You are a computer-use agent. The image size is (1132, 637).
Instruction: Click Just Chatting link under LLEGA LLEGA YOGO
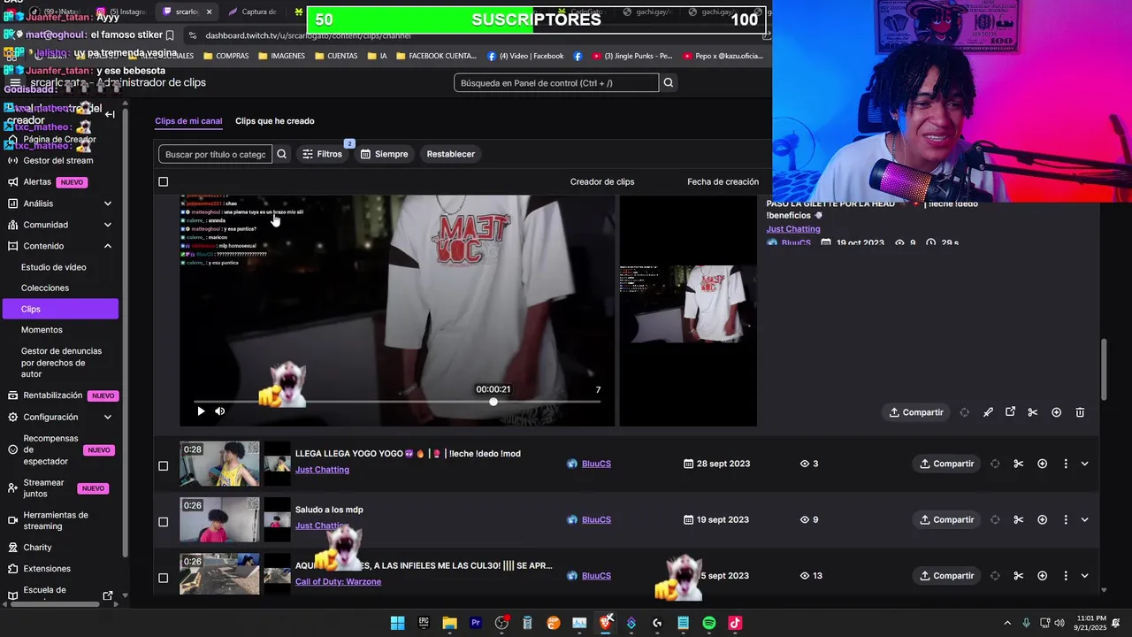tap(322, 470)
